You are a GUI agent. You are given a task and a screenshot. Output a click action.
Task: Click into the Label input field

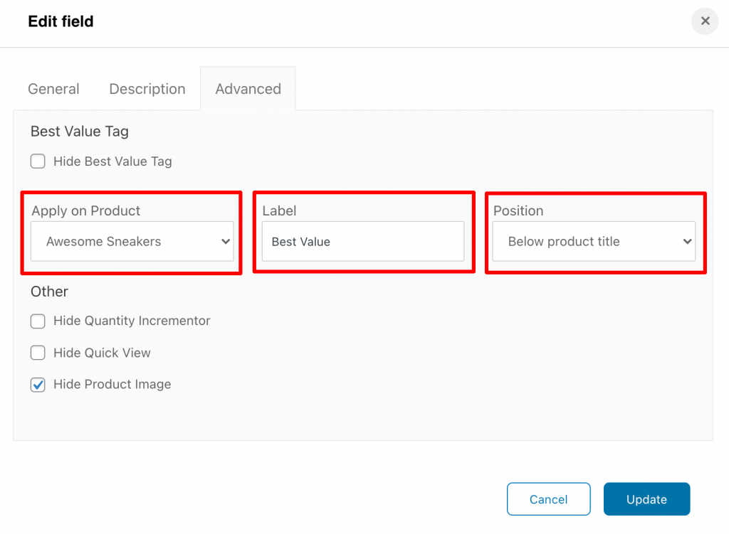(362, 242)
